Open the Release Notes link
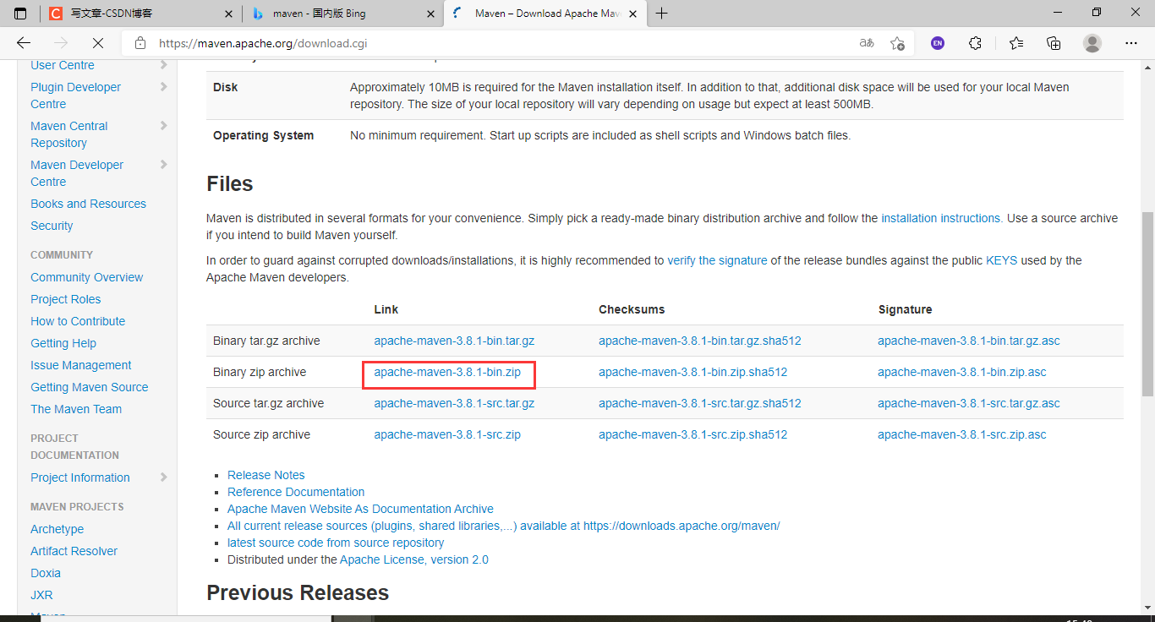This screenshot has width=1155, height=622. point(266,475)
